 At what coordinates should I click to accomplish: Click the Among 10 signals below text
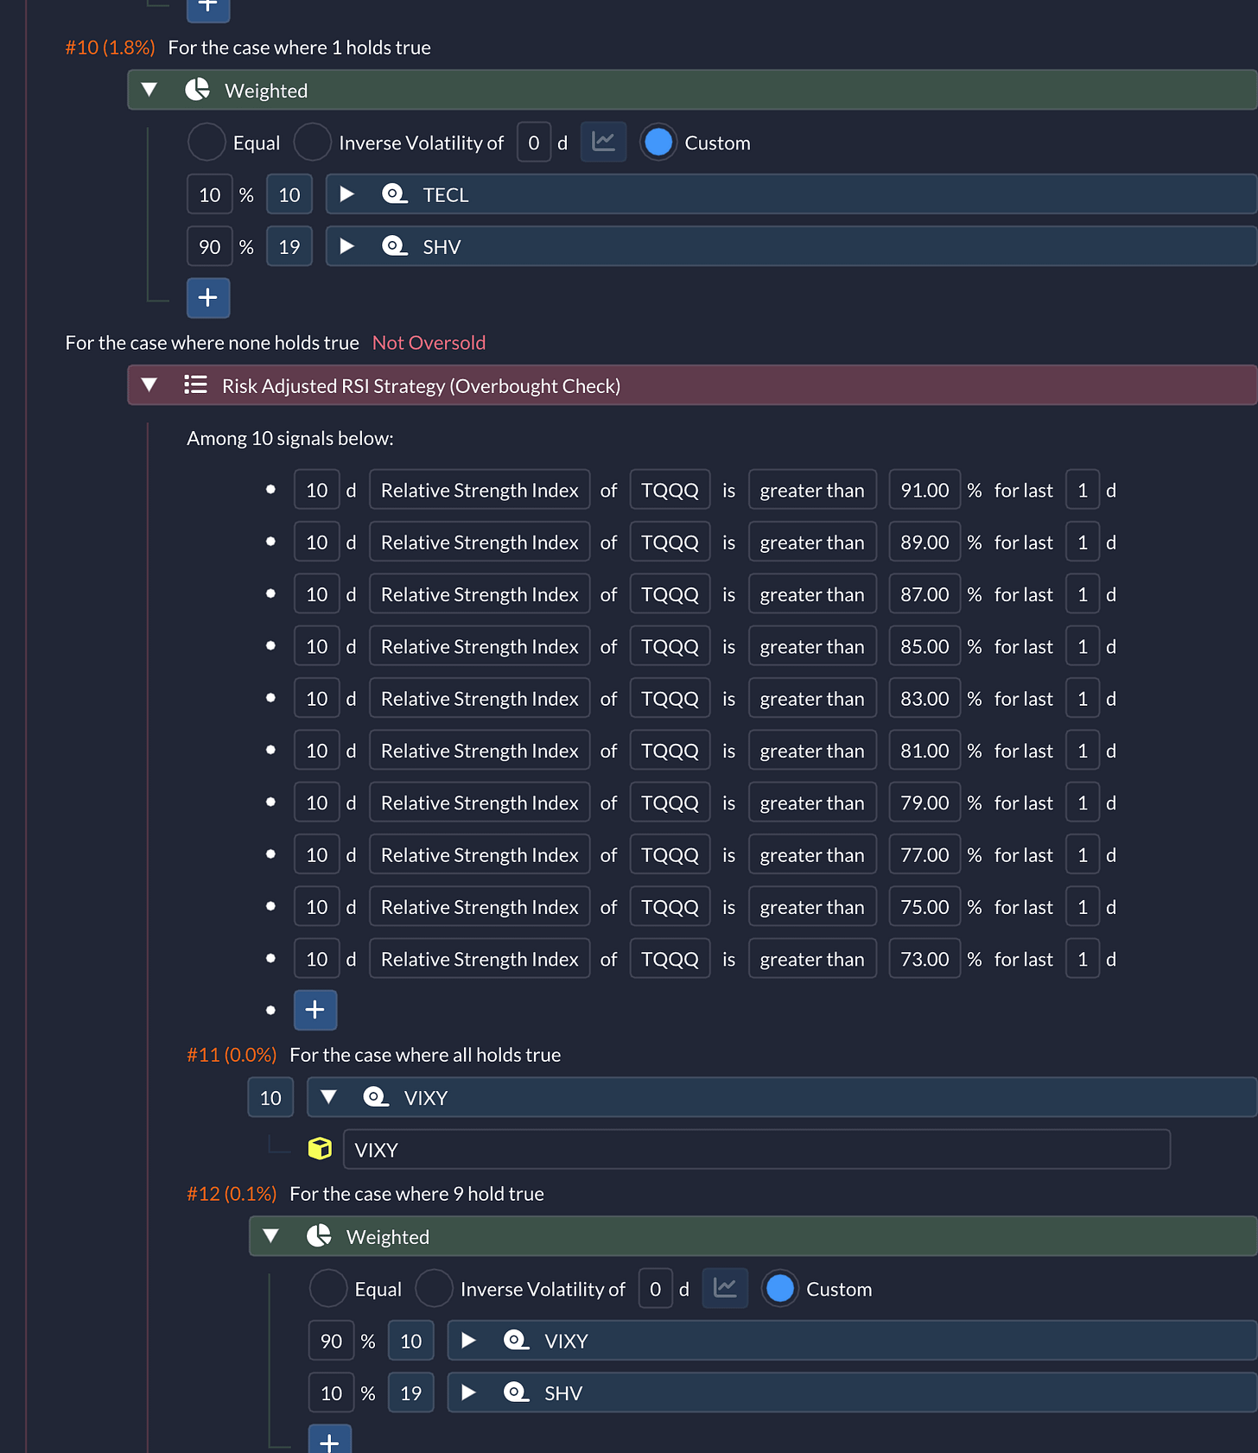[x=290, y=438]
